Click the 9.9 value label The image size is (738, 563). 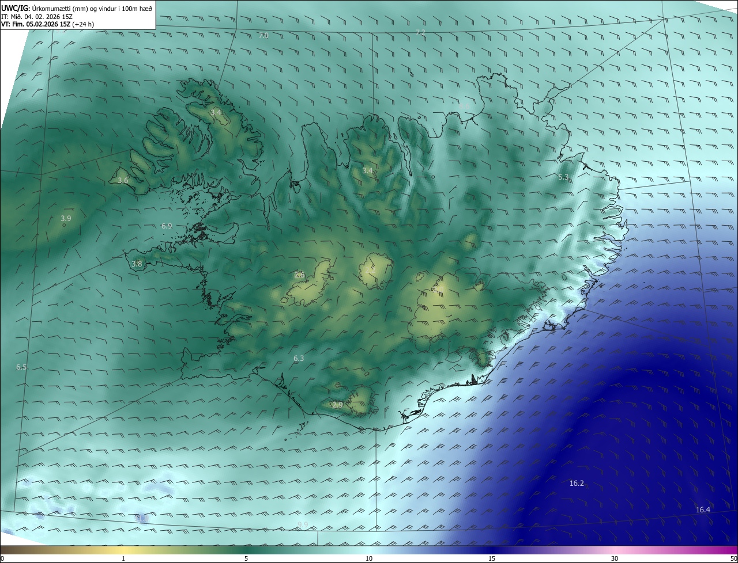[303, 524]
